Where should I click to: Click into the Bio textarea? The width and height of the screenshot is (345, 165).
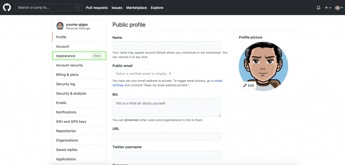tap(167, 107)
